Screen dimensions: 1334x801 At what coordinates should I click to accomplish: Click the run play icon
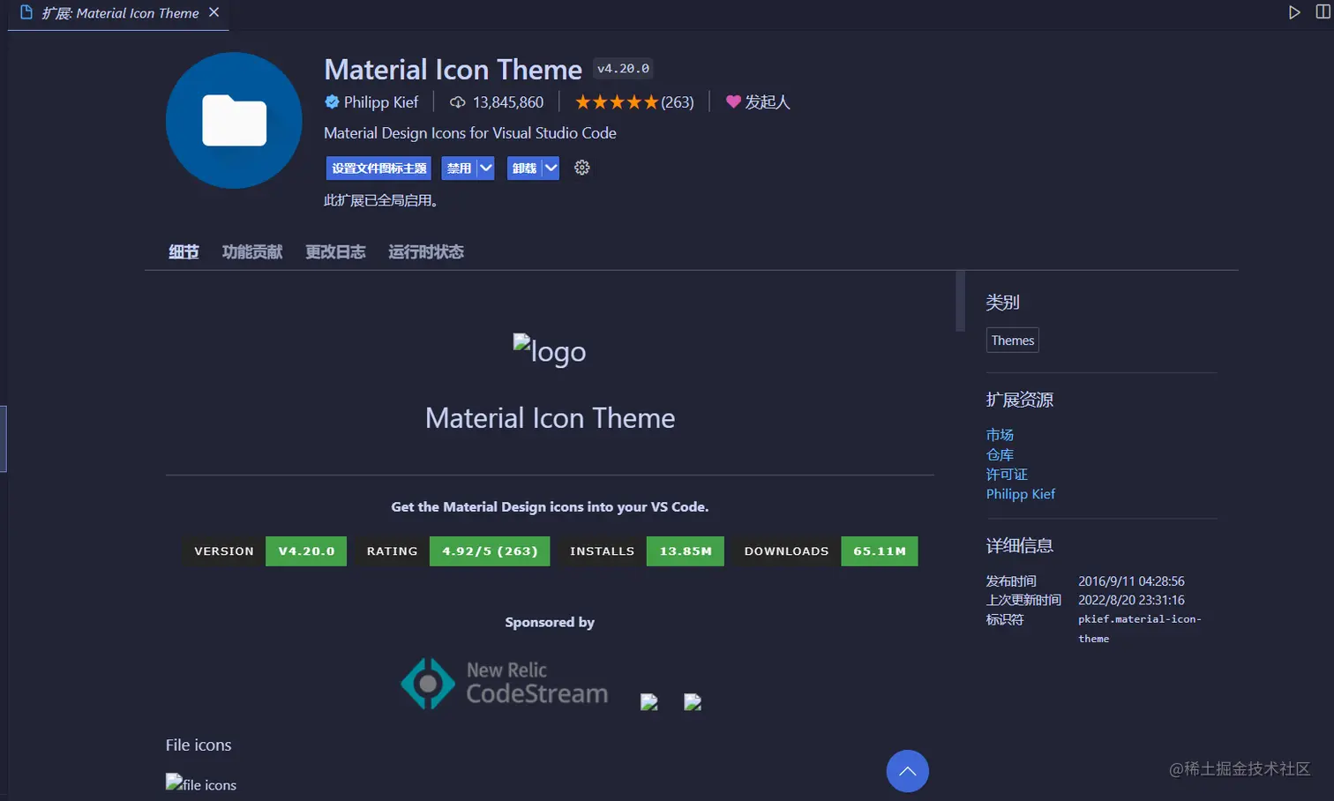1294,12
